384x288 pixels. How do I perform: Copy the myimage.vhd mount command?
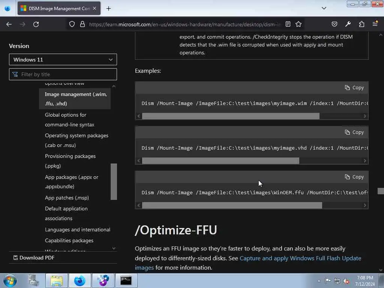tap(354, 132)
